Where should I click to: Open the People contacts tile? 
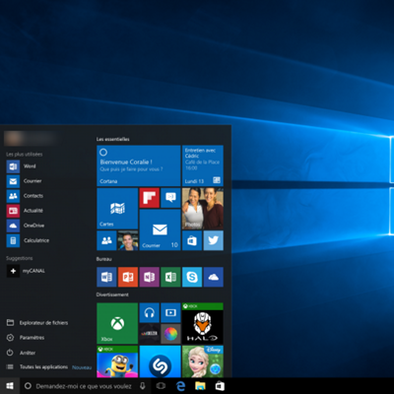(106, 240)
